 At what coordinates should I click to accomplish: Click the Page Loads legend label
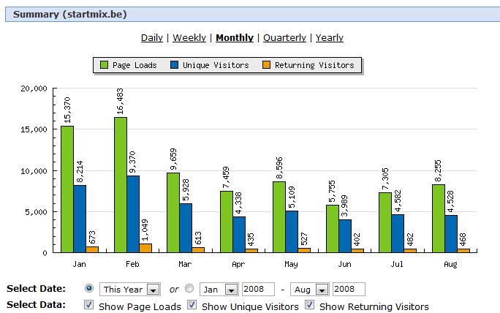click(135, 65)
